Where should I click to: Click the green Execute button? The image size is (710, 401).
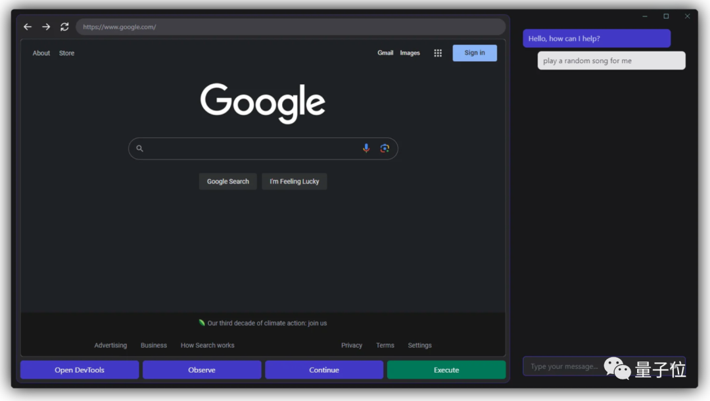[446, 370]
